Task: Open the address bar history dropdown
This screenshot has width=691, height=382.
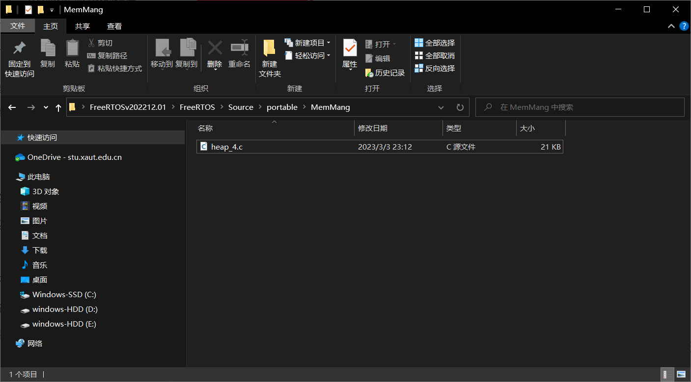Action: point(440,107)
